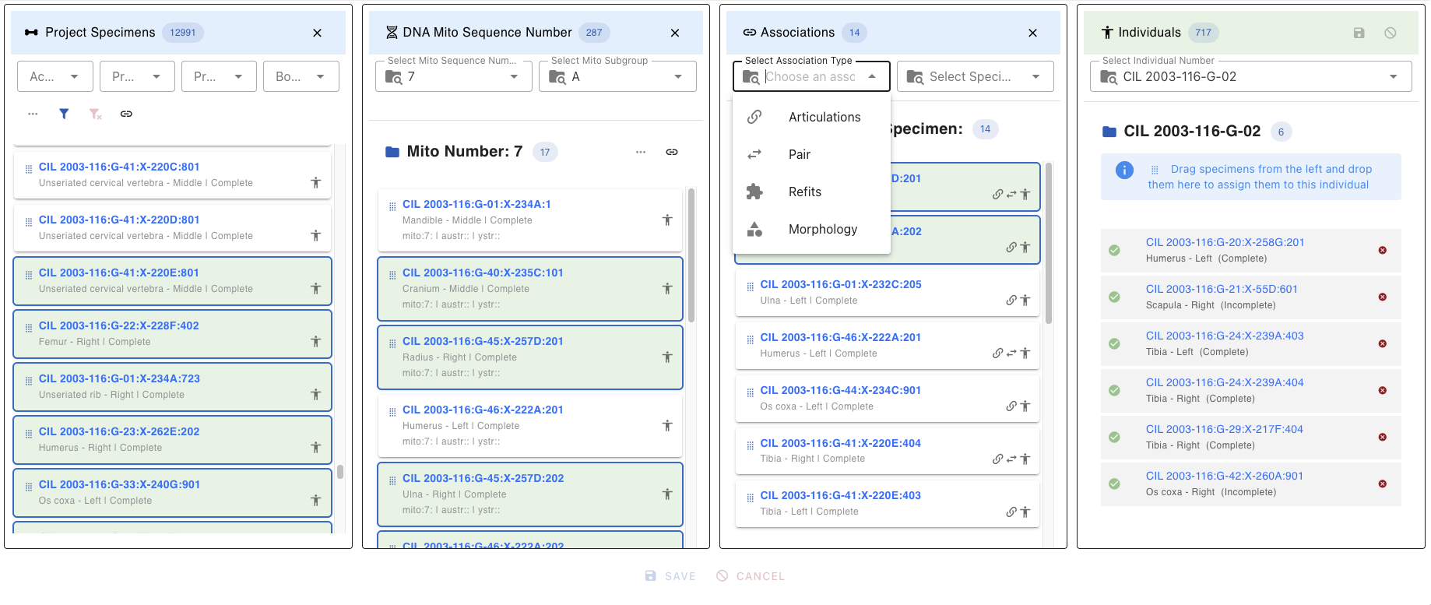Click individual icon on X-235C:101 Cranium card
This screenshot has width=1431, height=605.
click(667, 289)
